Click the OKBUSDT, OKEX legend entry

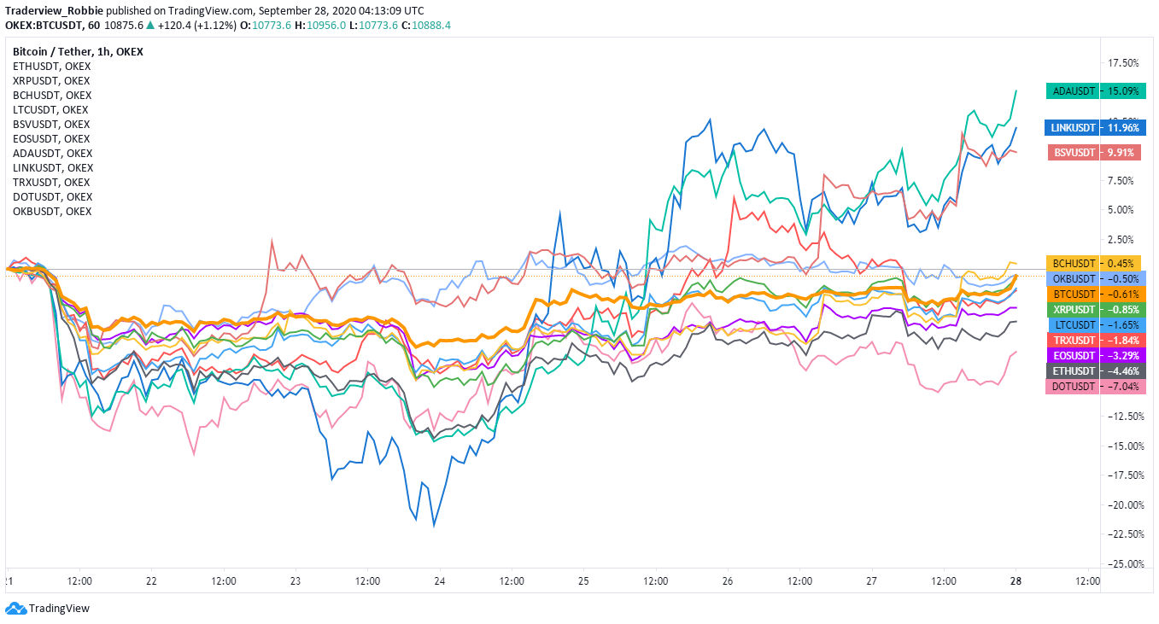52,211
